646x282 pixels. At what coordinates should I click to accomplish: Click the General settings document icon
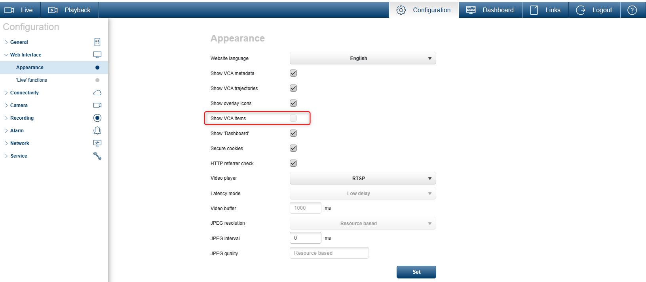(97, 42)
